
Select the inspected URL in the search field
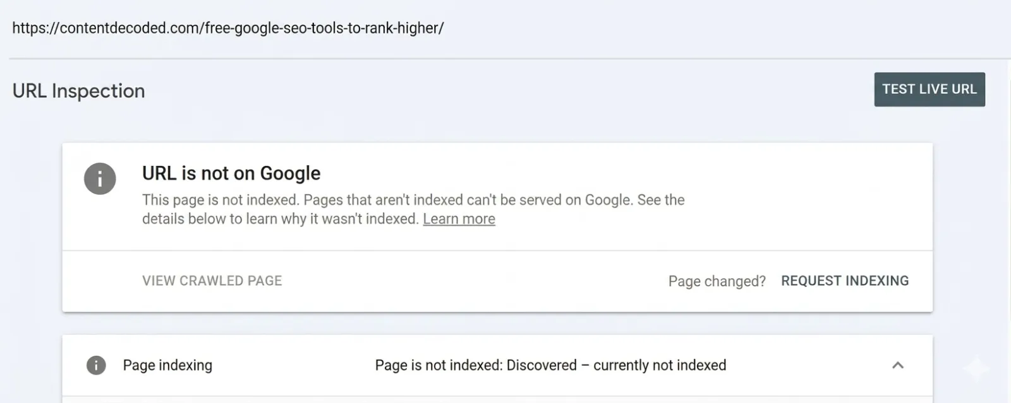pyautogui.click(x=229, y=28)
